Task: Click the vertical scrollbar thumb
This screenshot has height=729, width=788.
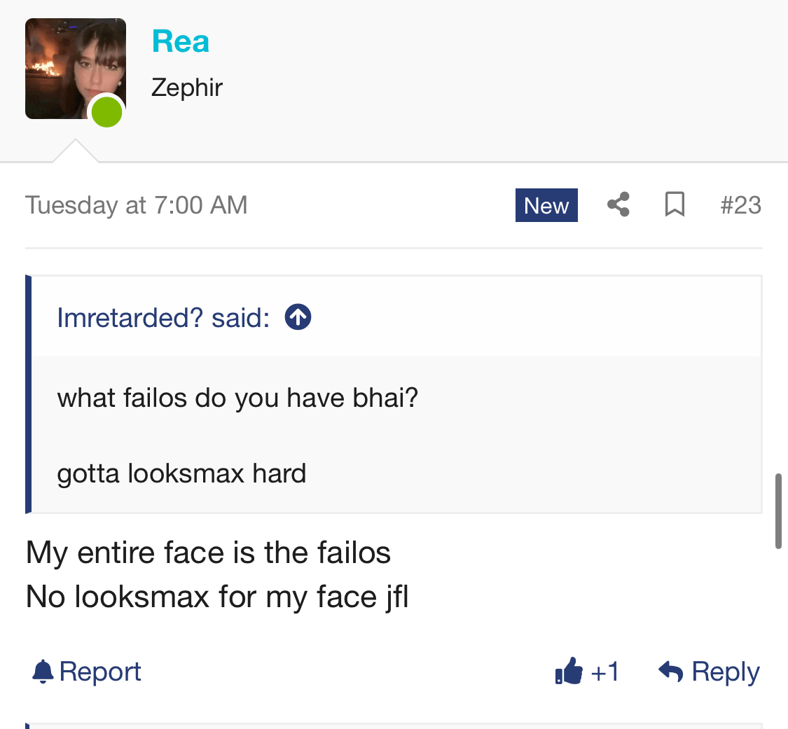Action: pos(778,511)
